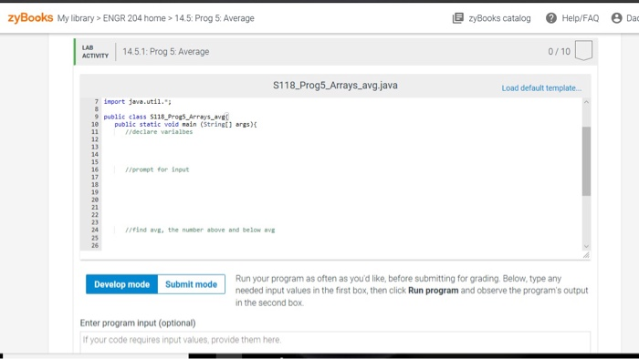The width and height of the screenshot is (639, 359).
Task: Click the zyBooks logo
Action: pyautogui.click(x=30, y=18)
